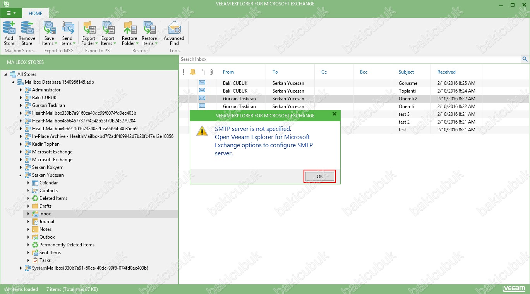Sort by the From column header
This screenshot has width=530, height=294.
[228, 72]
